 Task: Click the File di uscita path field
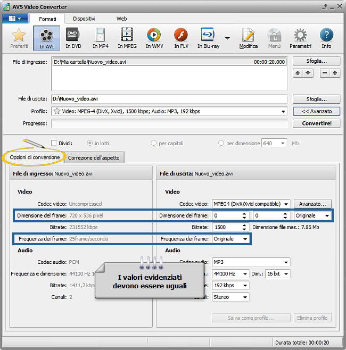pyautogui.click(x=169, y=99)
